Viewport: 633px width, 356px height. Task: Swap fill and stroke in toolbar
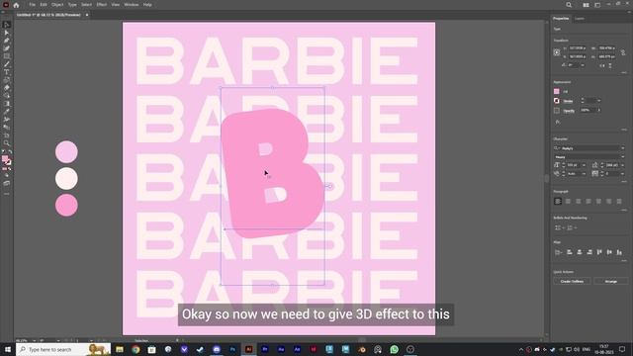(10, 152)
